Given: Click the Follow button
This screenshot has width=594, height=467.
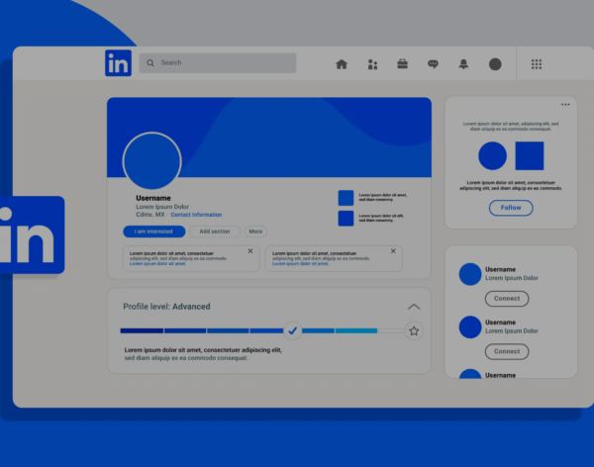Looking at the screenshot, I should pyautogui.click(x=511, y=208).
